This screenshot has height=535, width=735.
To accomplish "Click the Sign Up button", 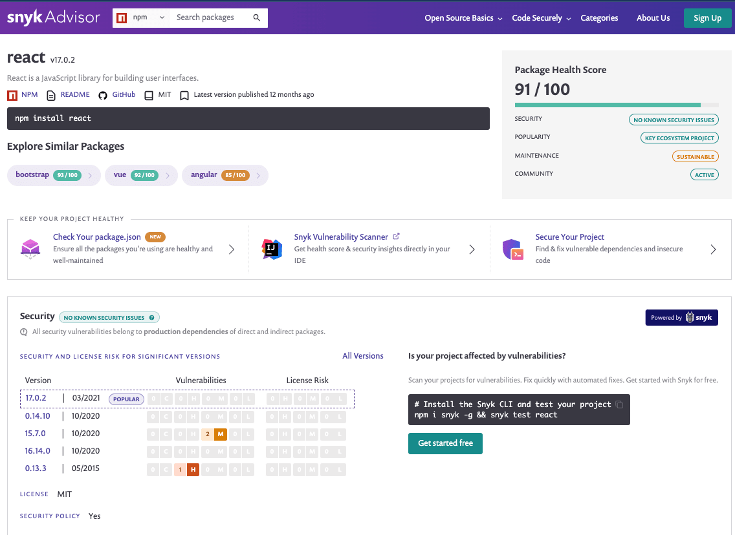I will (707, 18).
